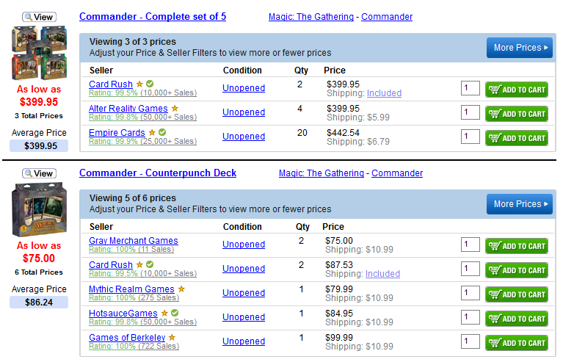This screenshot has height=362, width=563.
Task: Open Included shipping link for $399.95 listing
Action: tap(384, 93)
